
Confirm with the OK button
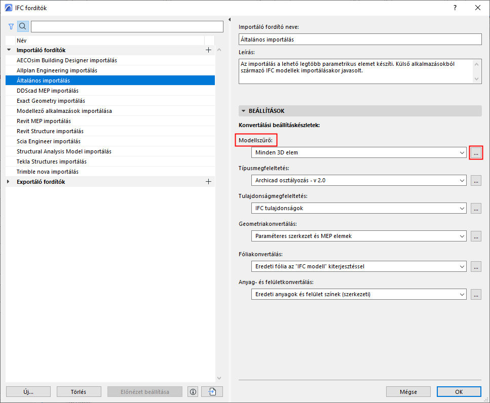coord(459,392)
